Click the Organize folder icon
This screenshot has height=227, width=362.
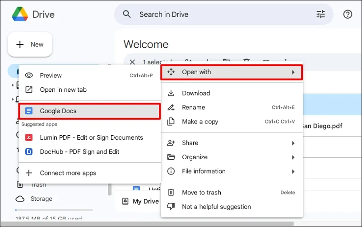click(x=171, y=157)
